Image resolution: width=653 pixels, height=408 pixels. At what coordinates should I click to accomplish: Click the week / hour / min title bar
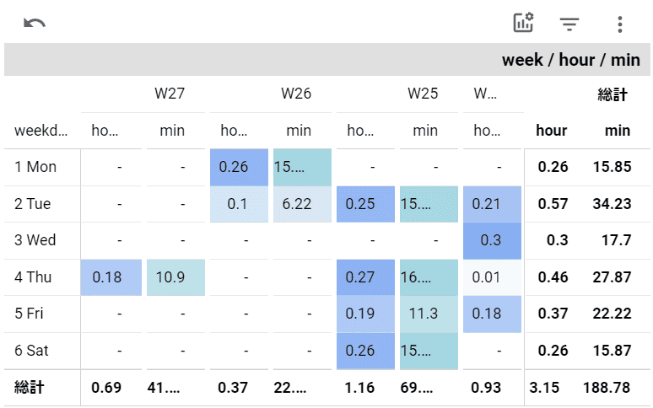(326, 60)
